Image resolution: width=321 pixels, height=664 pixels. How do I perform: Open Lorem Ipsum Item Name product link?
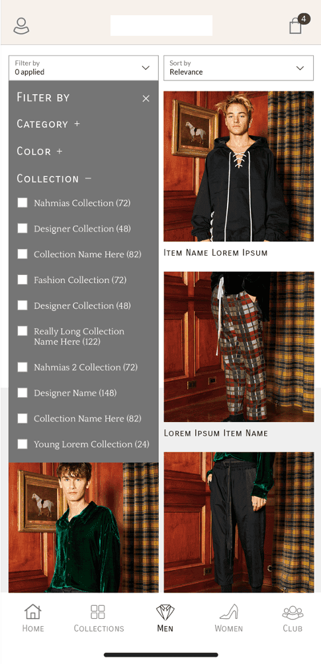point(216,433)
